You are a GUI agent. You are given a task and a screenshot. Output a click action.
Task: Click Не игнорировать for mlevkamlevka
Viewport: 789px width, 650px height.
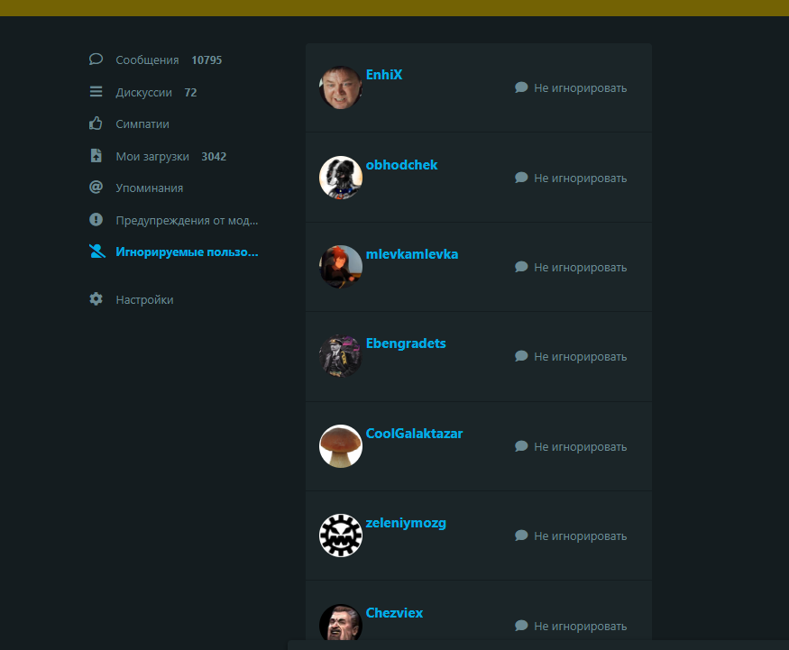[x=580, y=267]
